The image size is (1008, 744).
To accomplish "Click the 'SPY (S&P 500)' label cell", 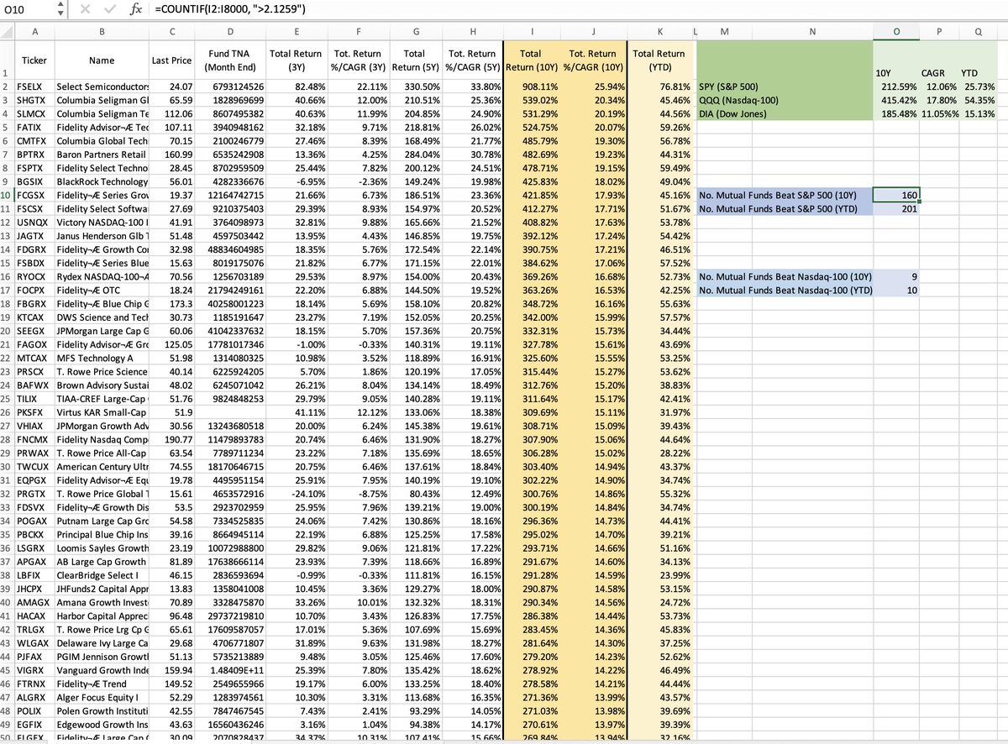I will (x=785, y=86).
